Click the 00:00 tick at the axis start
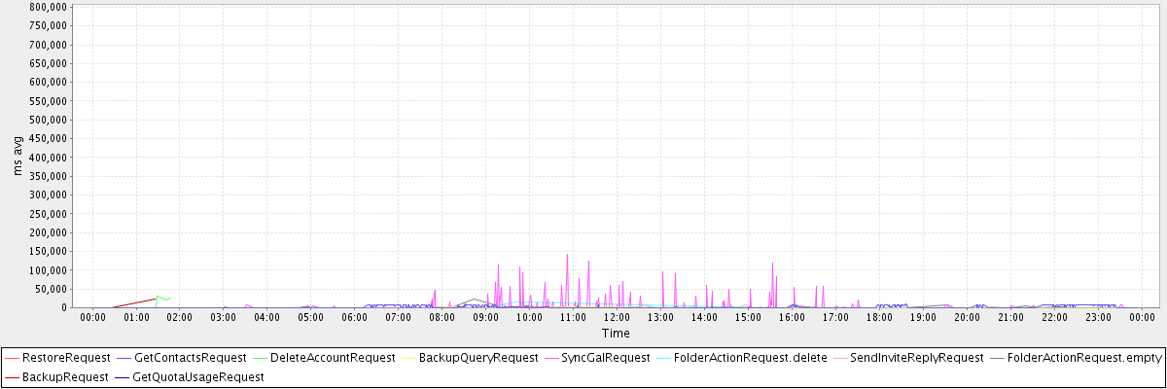This screenshot has height=389, width=1167. (92, 317)
